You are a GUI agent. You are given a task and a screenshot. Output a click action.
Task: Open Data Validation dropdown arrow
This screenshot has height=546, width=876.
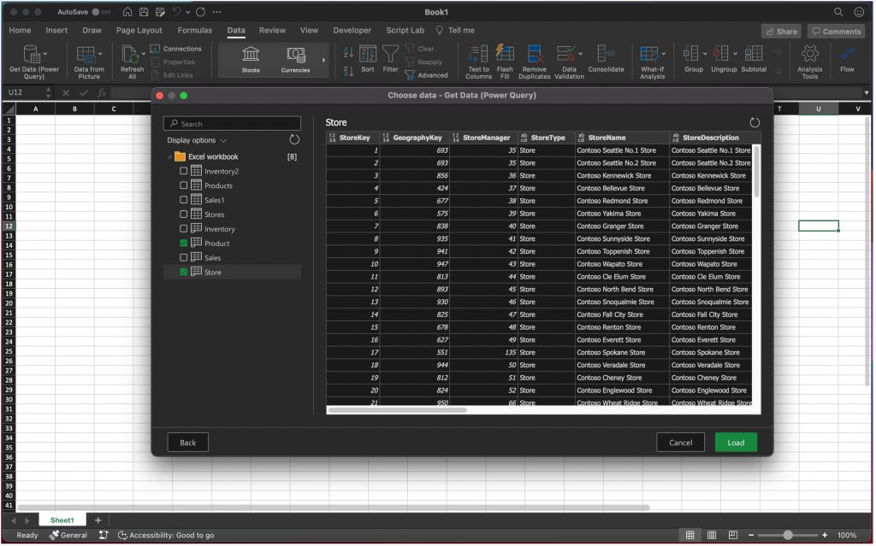pos(581,54)
